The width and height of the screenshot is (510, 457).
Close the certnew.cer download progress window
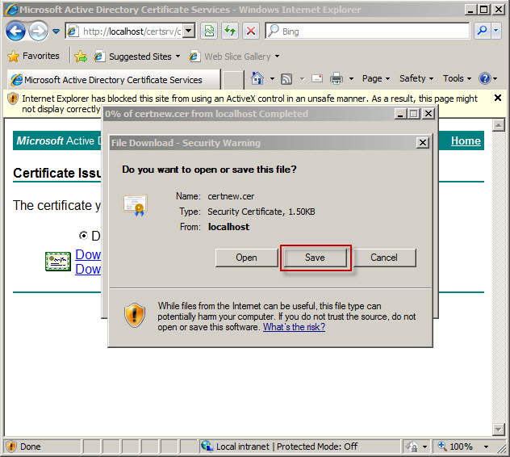point(428,114)
